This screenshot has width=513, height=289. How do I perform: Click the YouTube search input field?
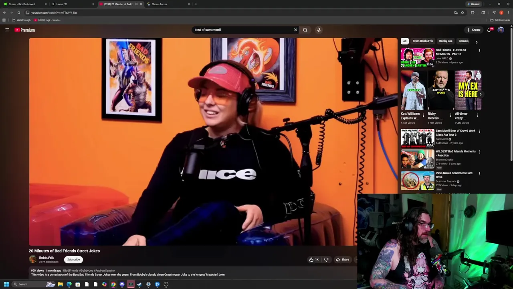pyautogui.click(x=242, y=30)
